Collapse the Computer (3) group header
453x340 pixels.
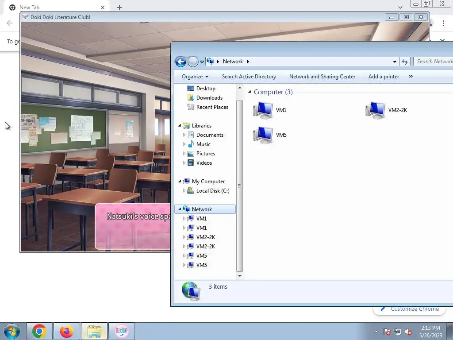pos(250,92)
